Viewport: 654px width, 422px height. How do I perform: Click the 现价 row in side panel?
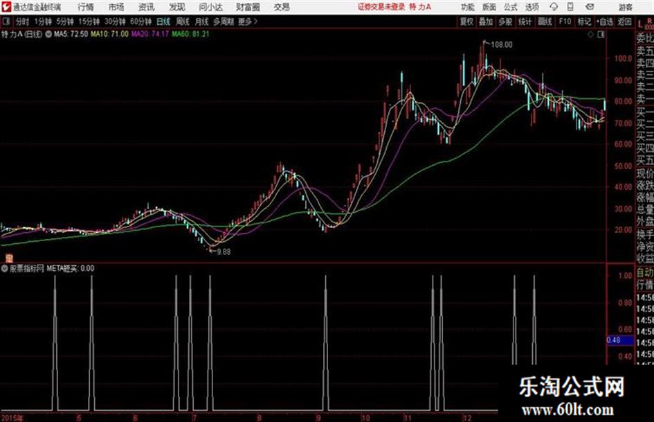[x=645, y=173]
